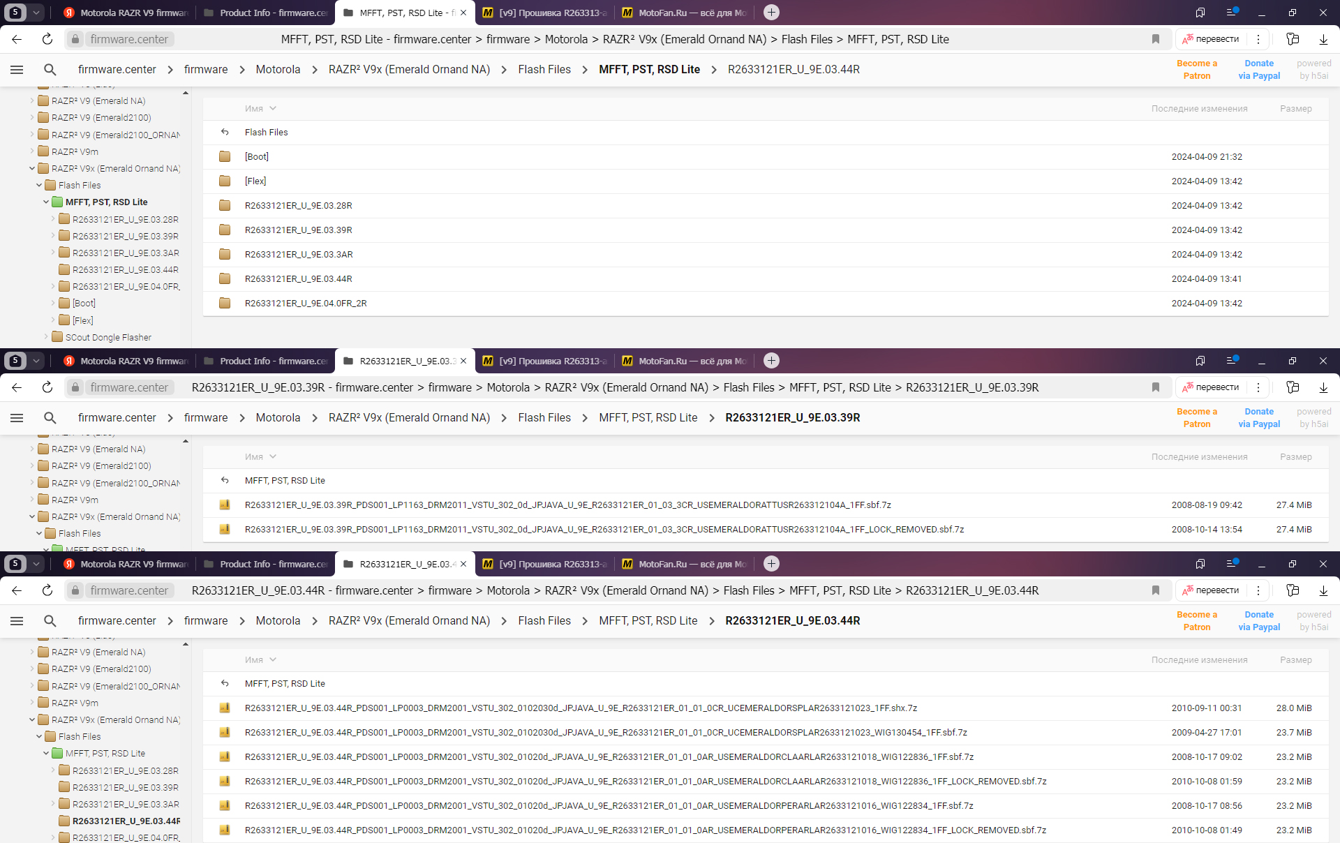Open downloads in the MFFT, PST, RSD Lite window

point(1323,39)
